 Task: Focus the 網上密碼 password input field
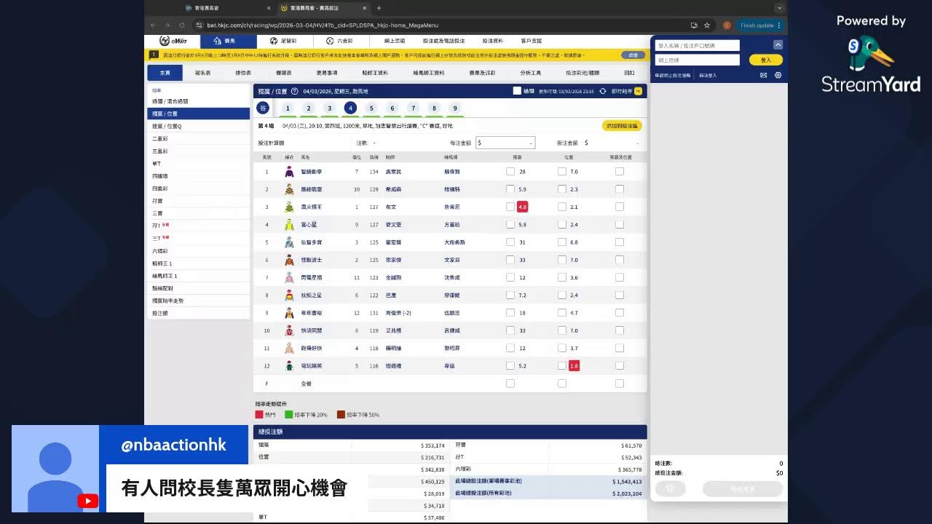(x=698, y=60)
